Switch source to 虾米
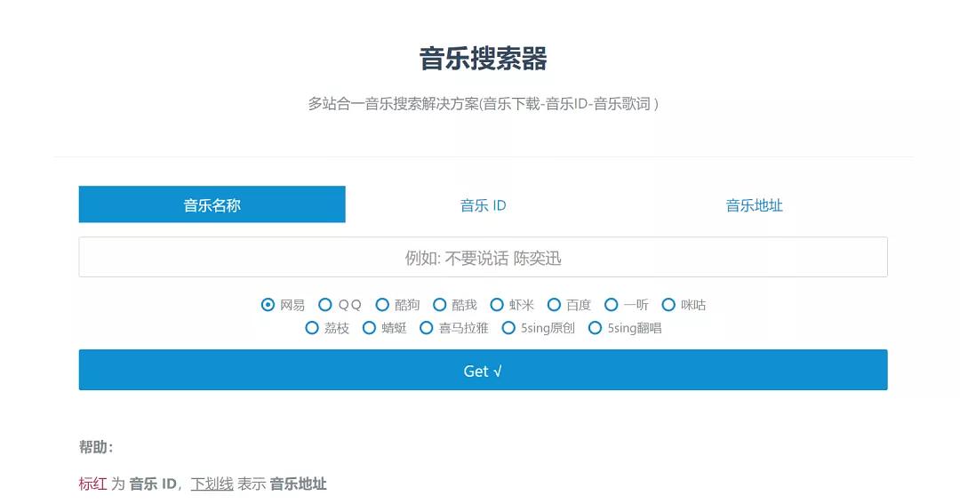 pos(497,305)
